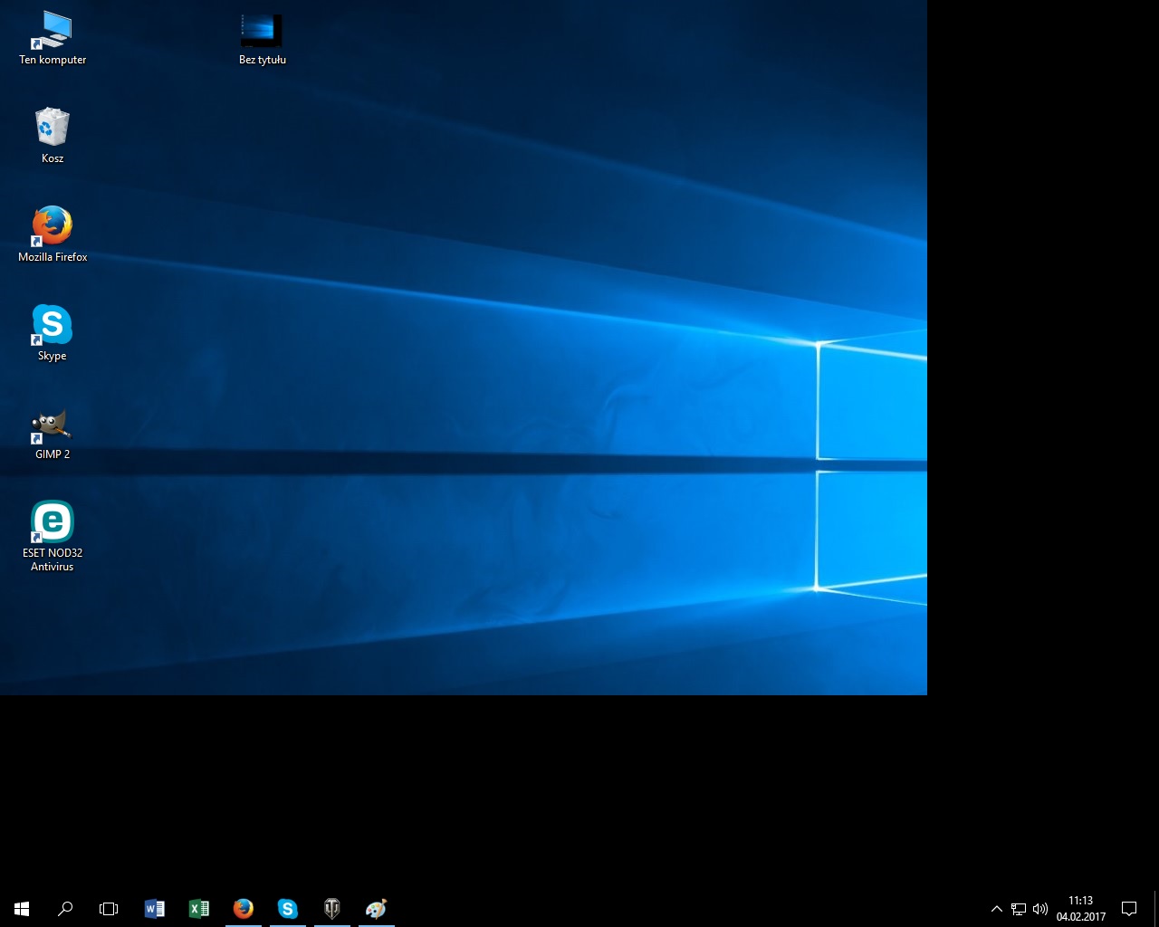Launch Excel from the taskbar

pos(198,908)
